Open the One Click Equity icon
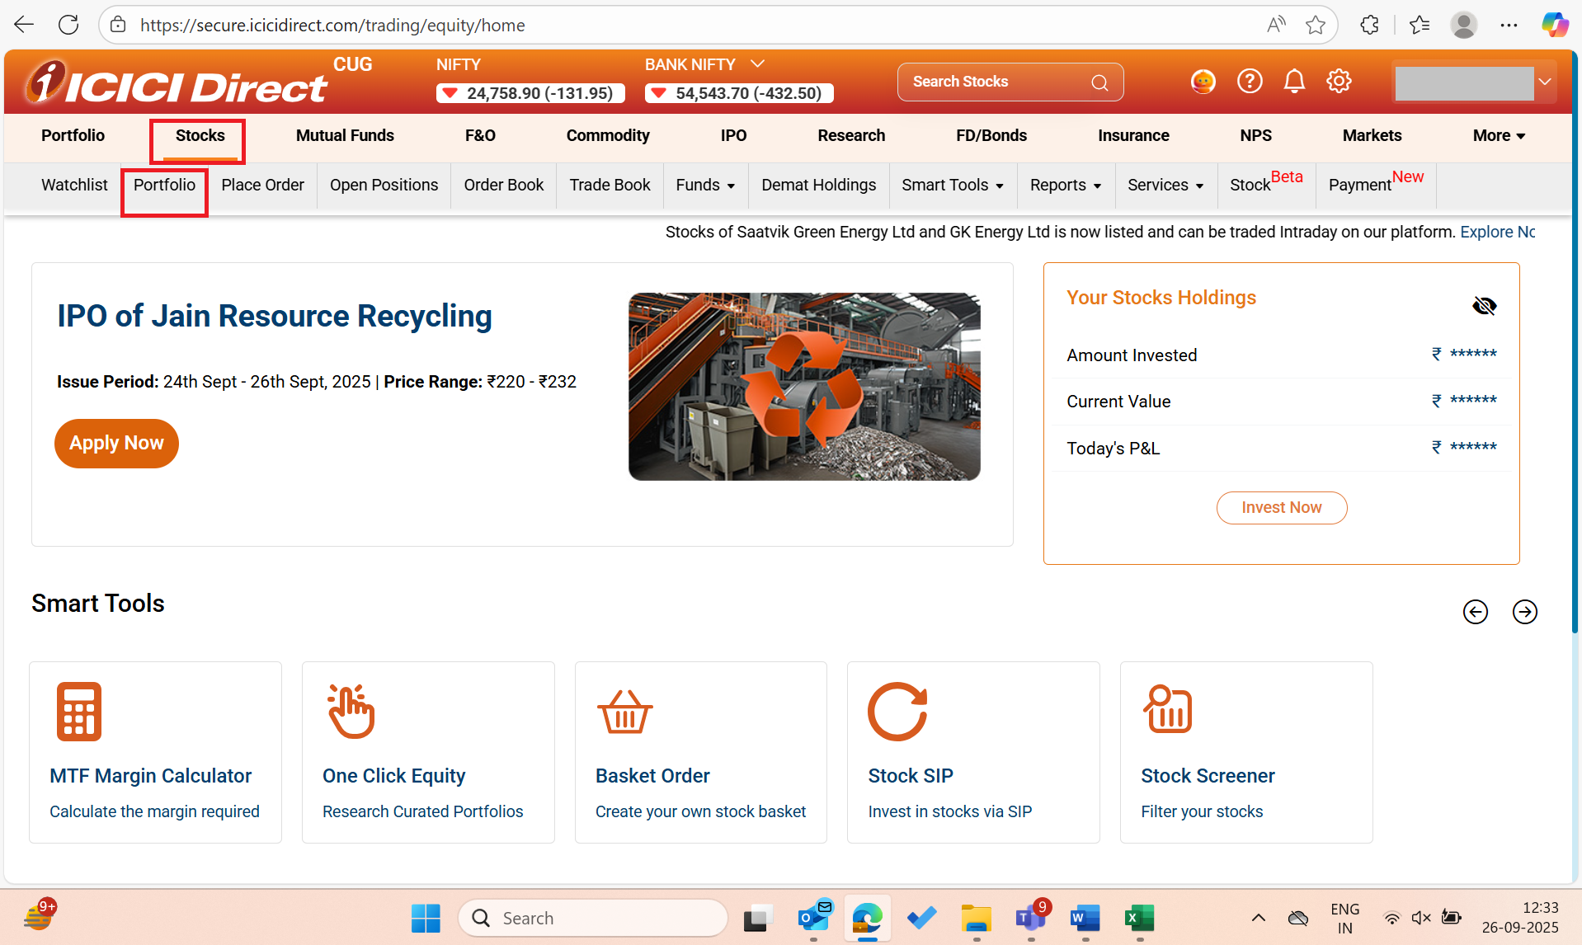1582x945 pixels. [x=351, y=711]
